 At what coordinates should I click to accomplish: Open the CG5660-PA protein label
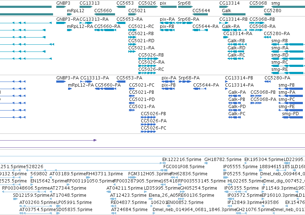(108, 85)
